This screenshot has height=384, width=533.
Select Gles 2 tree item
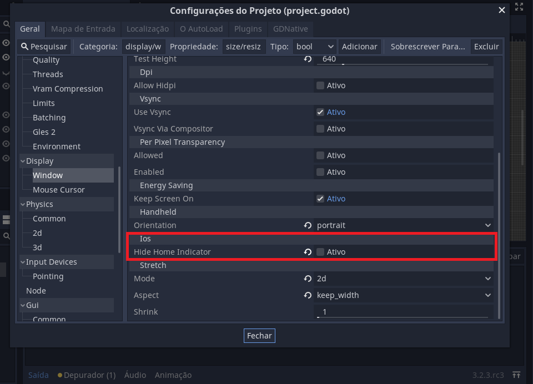click(x=44, y=132)
